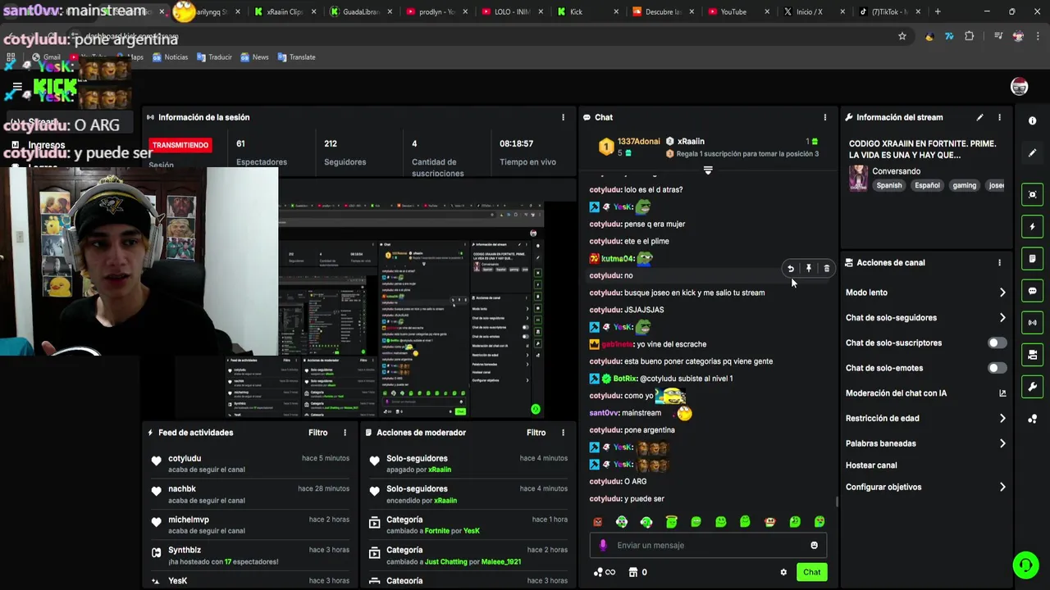Expand Palabras baneadas settings
The width and height of the screenshot is (1050, 590).
1002,443
